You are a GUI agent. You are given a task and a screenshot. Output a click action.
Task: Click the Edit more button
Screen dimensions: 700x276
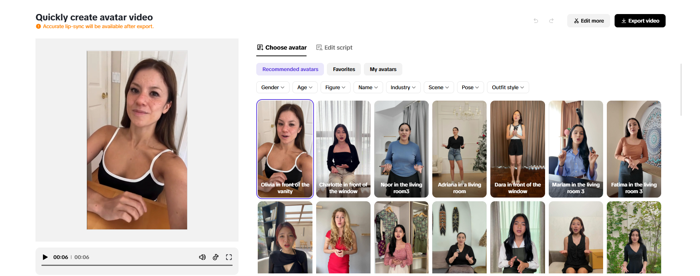[589, 21]
